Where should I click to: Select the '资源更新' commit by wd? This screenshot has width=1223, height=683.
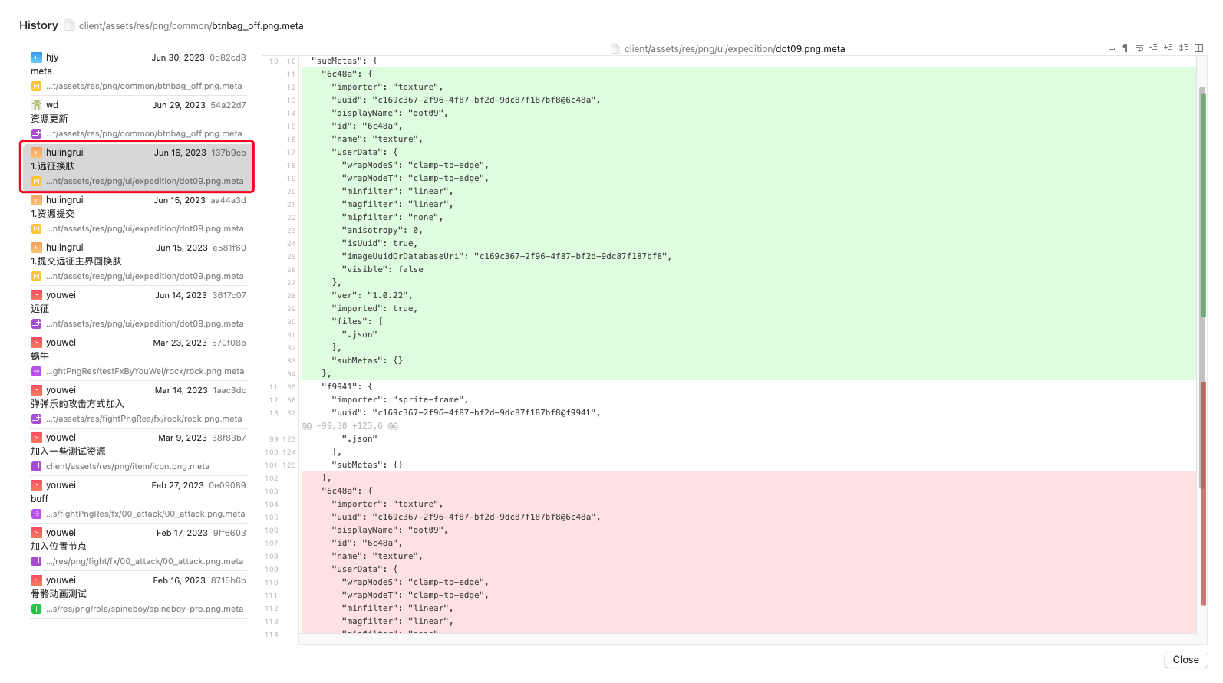[138, 119]
